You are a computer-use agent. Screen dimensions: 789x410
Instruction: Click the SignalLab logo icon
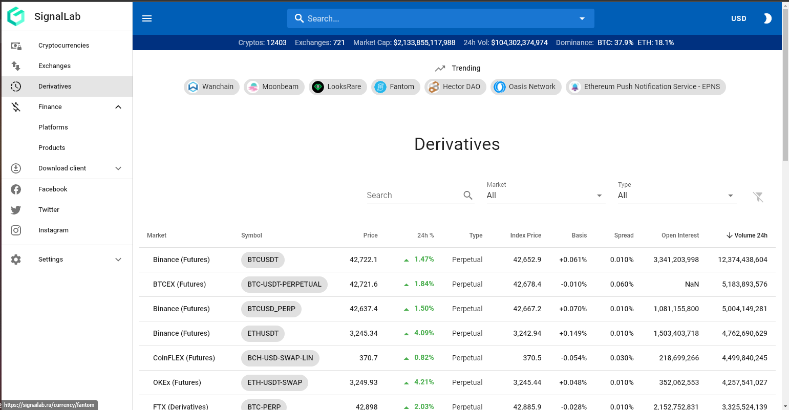16,16
